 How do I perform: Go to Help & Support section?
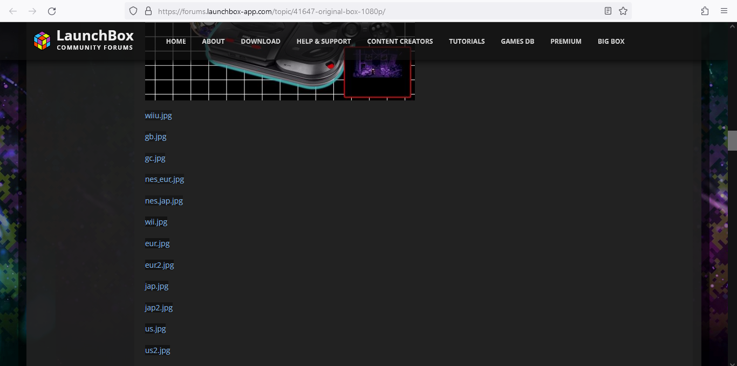[324, 41]
